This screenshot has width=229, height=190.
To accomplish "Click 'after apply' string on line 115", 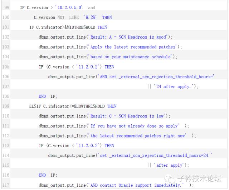I will click(169, 165).
